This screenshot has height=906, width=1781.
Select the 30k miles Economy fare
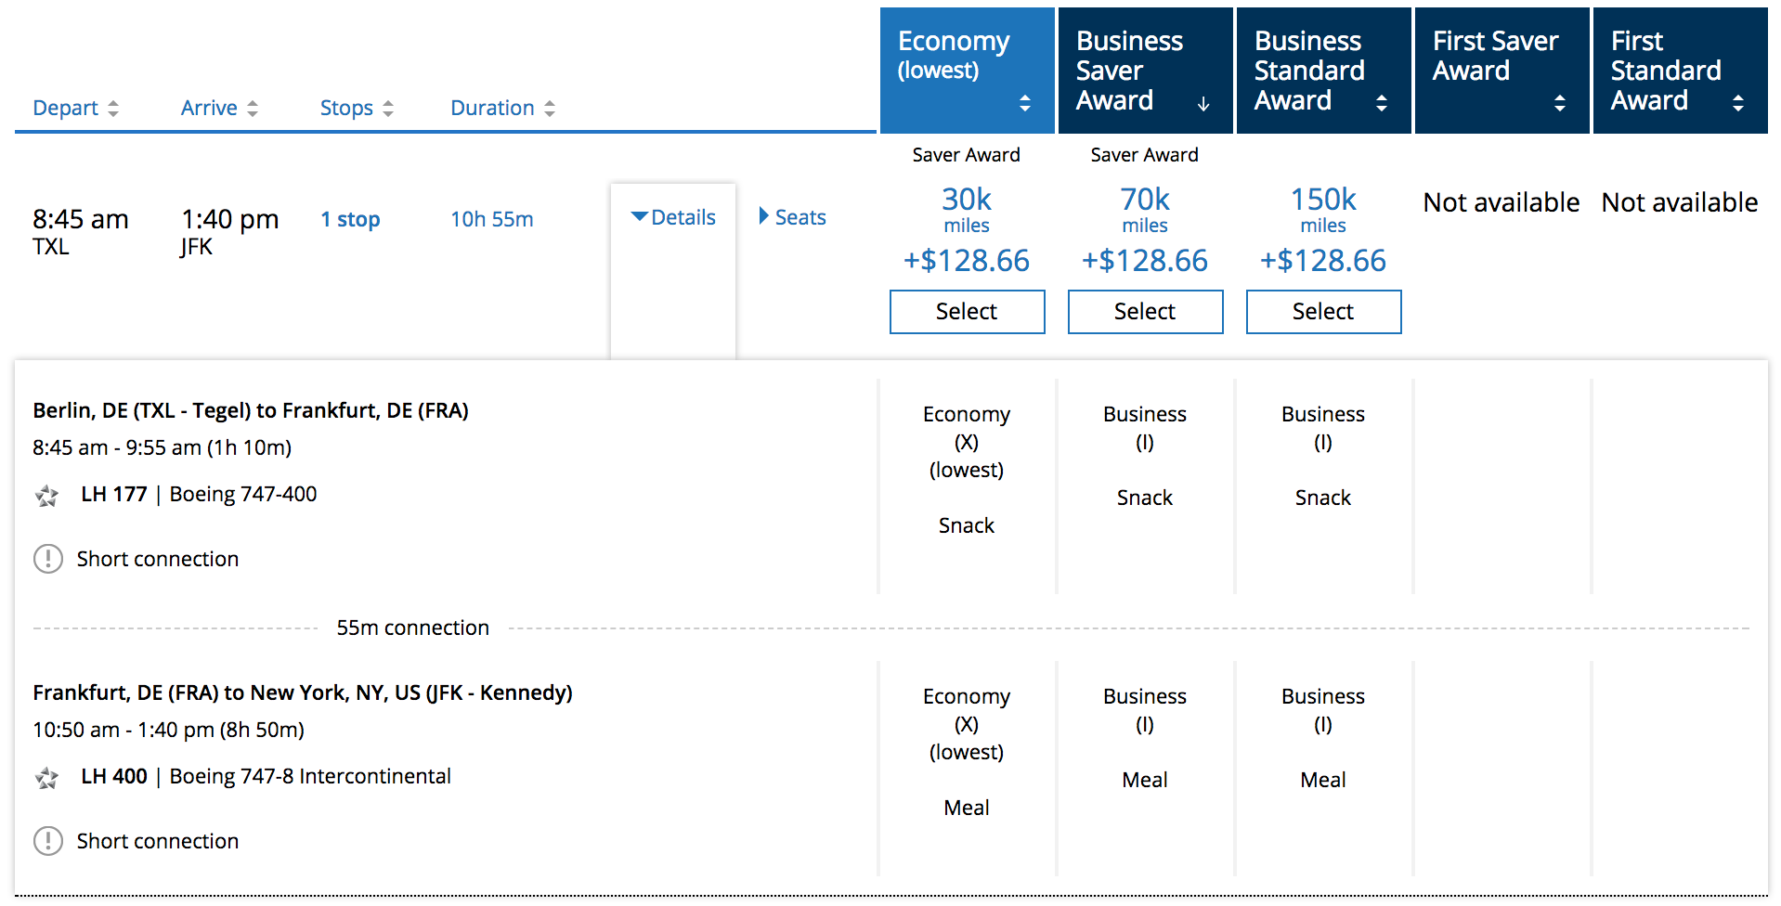(967, 312)
